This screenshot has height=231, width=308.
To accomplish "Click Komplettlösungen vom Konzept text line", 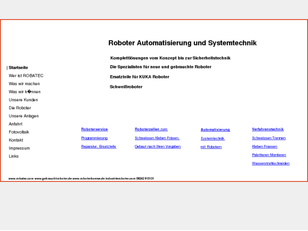I will pos(170,58).
